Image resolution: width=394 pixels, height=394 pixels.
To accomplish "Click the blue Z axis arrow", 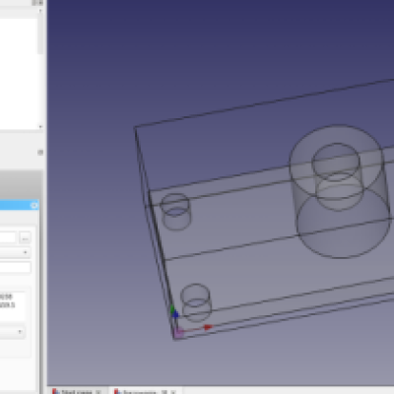I will point(175,314).
